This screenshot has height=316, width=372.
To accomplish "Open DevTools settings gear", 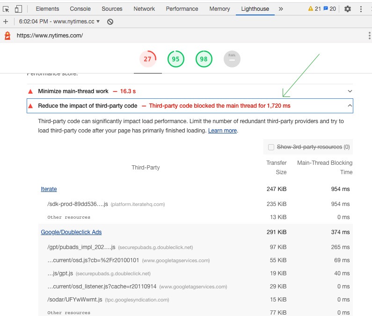I will point(348,9).
